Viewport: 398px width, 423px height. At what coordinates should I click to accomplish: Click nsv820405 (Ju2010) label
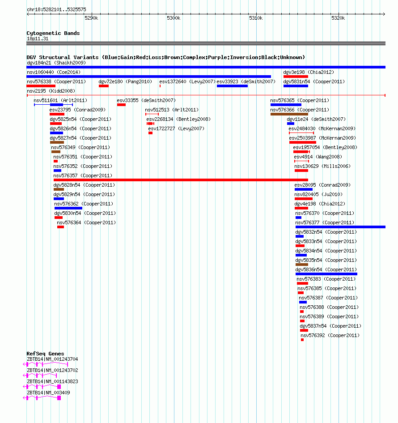coord(318,195)
